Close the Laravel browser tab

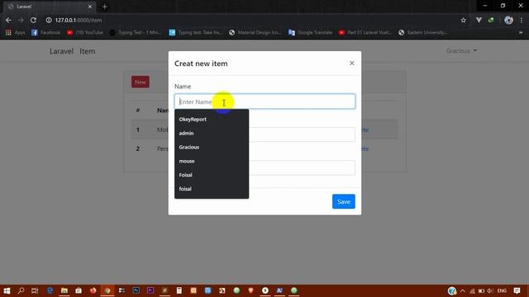90,7
